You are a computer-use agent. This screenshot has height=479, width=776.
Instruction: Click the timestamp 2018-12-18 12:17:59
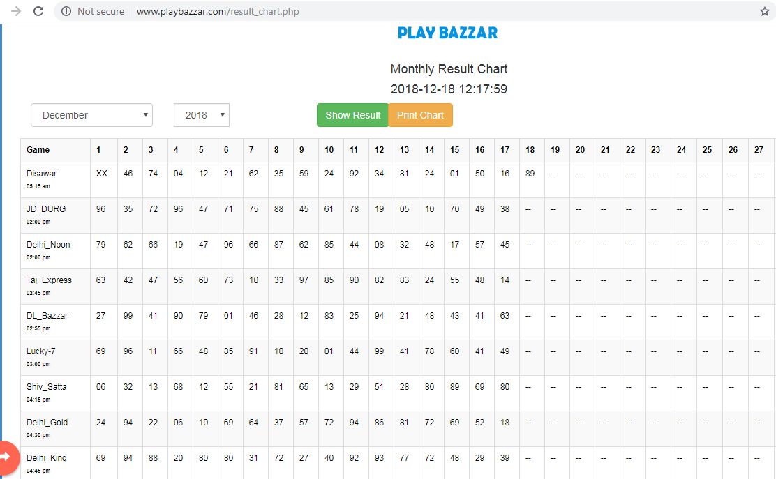pyautogui.click(x=449, y=89)
